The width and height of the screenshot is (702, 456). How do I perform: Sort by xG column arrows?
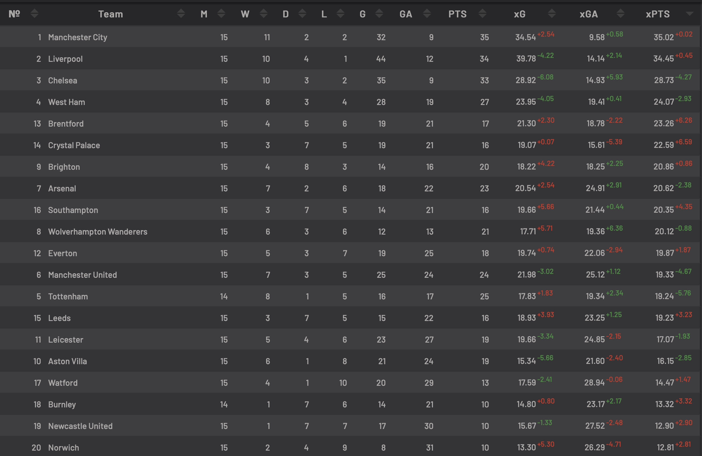point(552,13)
